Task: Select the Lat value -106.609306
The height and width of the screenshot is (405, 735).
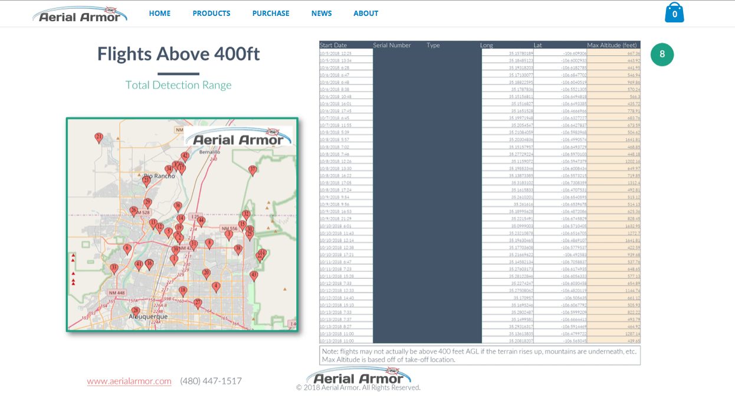Action: pyautogui.click(x=561, y=53)
